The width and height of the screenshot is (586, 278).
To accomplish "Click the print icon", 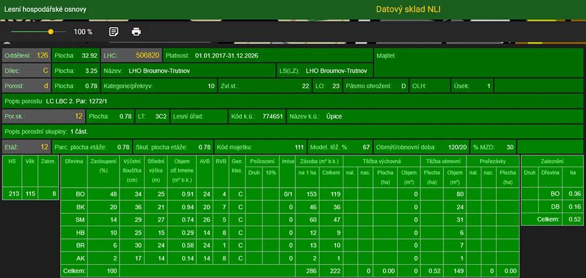I will (x=136, y=31).
